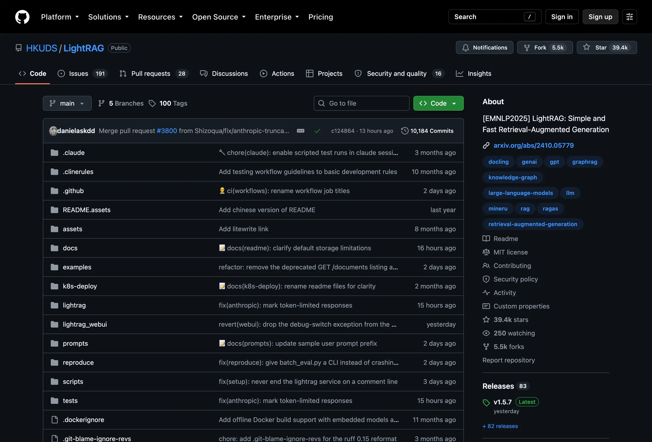Open pull request #3800 link
This screenshot has width=652, height=442.
point(167,131)
